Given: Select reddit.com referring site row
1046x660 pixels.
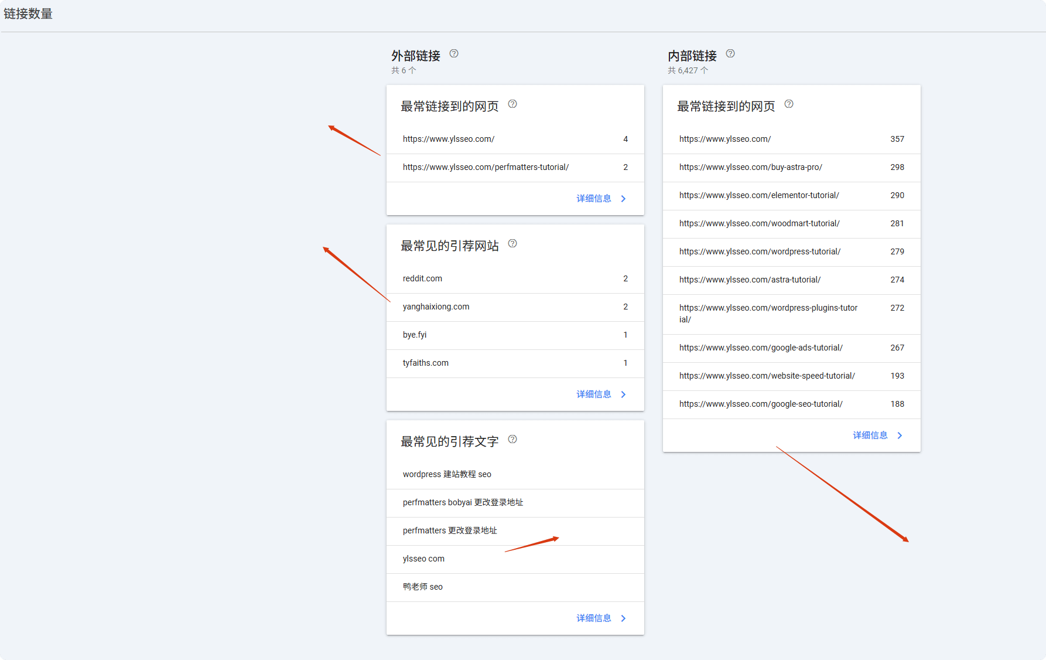Looking at the screenshot, I should click(x=515, y=279).
